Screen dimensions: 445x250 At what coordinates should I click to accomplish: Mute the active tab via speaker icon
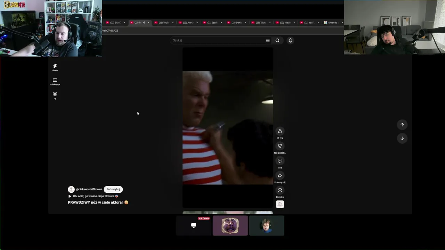click(x=144, y=23)
